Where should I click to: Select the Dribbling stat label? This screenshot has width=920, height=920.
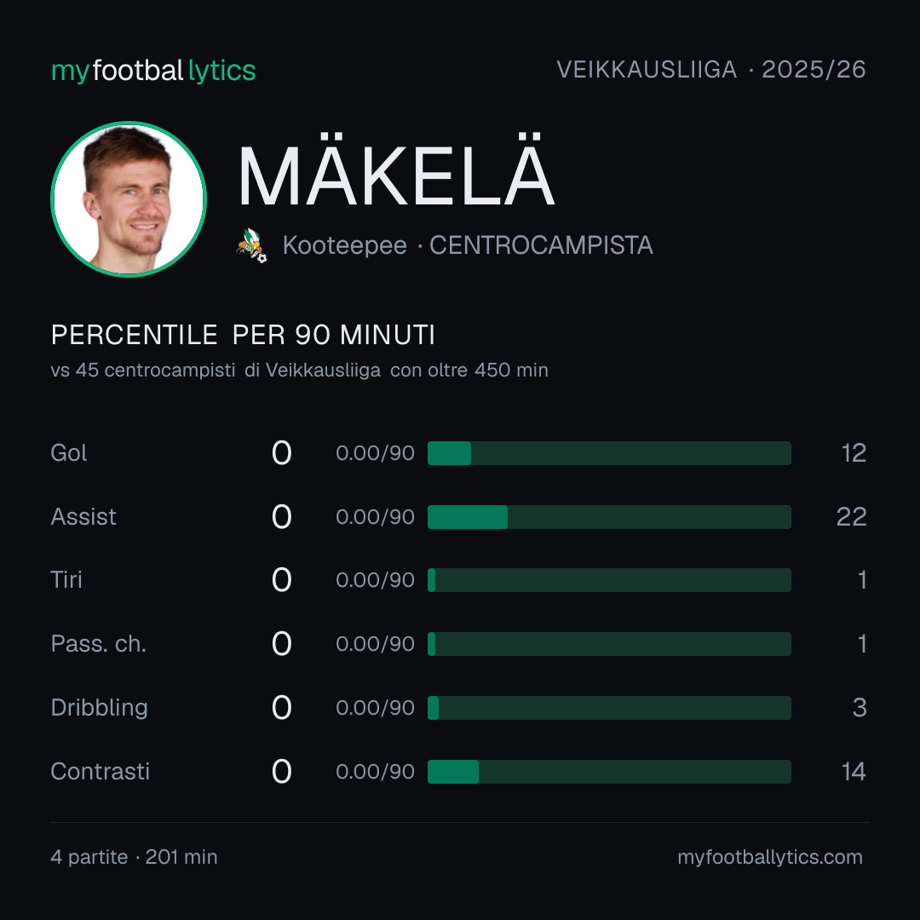[99, 708]
